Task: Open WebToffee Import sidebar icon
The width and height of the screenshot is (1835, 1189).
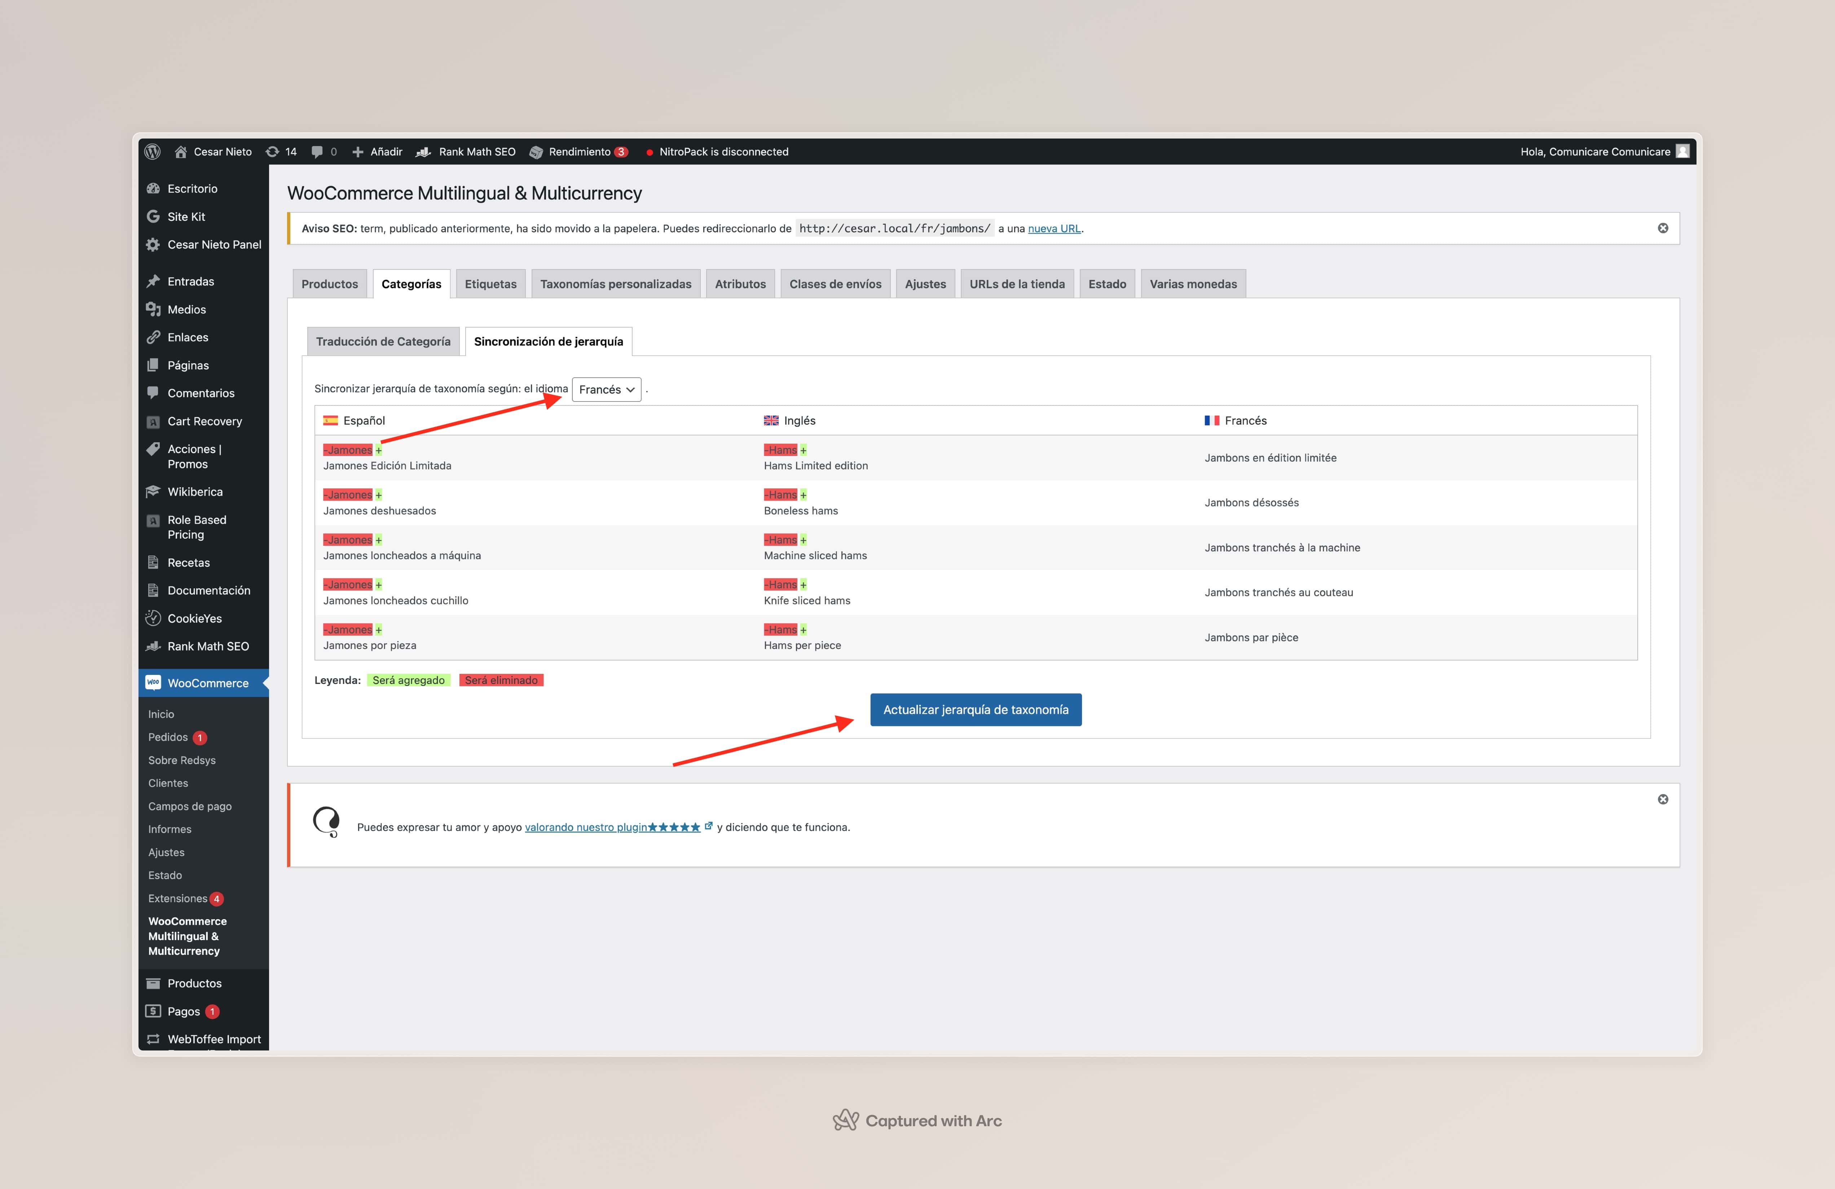Action: [x=153, y=1039]
